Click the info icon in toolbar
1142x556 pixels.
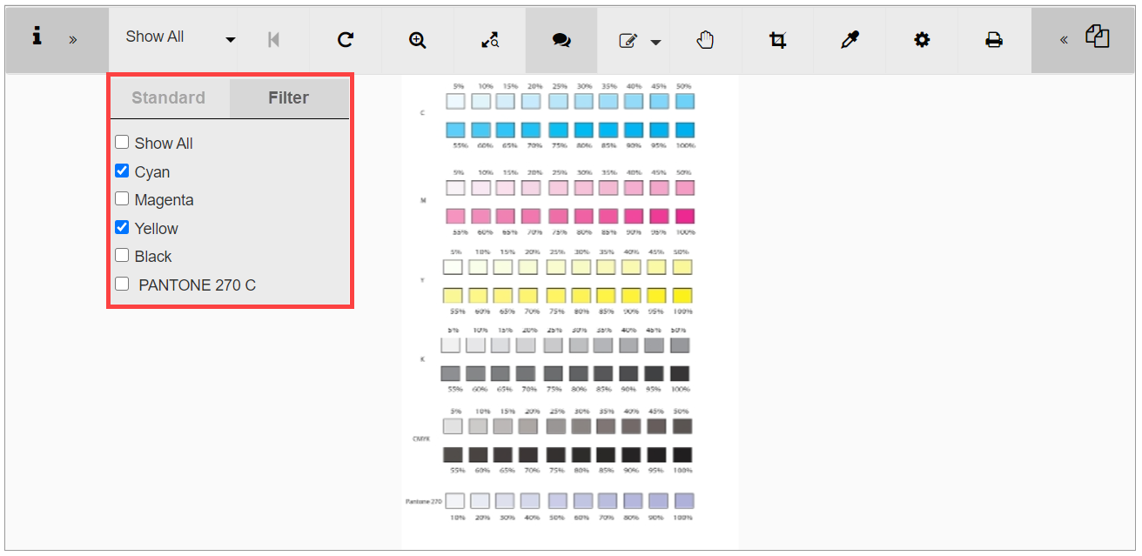pos(37,37)
